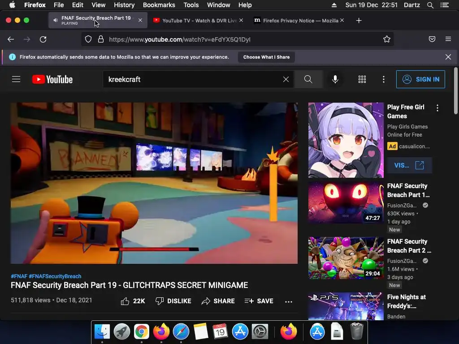
Task: Click the #FNAF hashtag link
Action: point(19,276)
